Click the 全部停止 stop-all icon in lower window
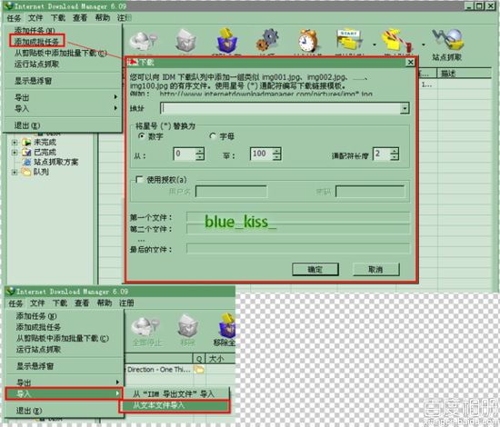The height and width of the screenshot is (427, 500). click(x=146, y=330)
